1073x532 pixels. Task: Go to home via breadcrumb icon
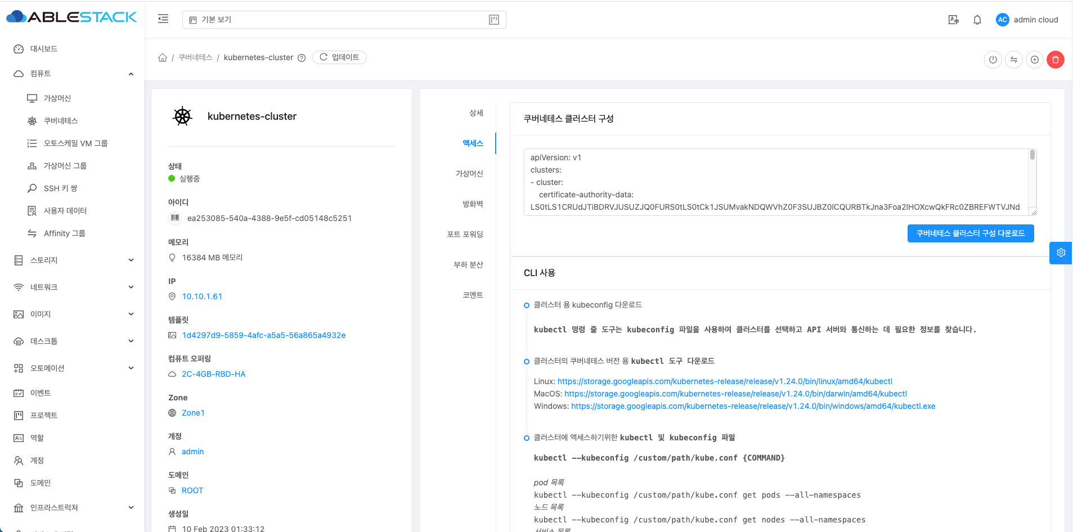[163, 57]
